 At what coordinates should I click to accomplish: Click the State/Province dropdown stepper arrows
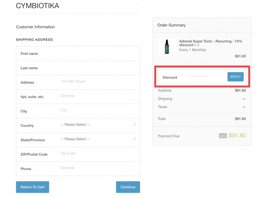134,139
